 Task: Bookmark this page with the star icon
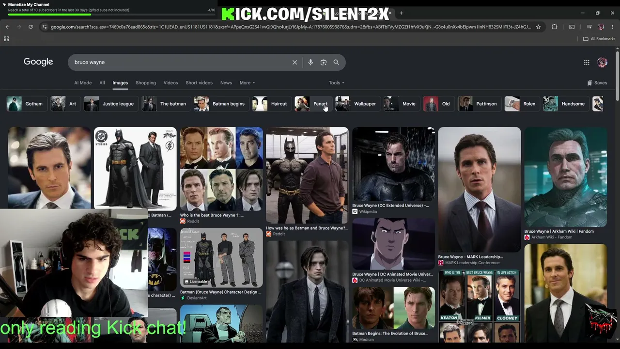point(538,27)
